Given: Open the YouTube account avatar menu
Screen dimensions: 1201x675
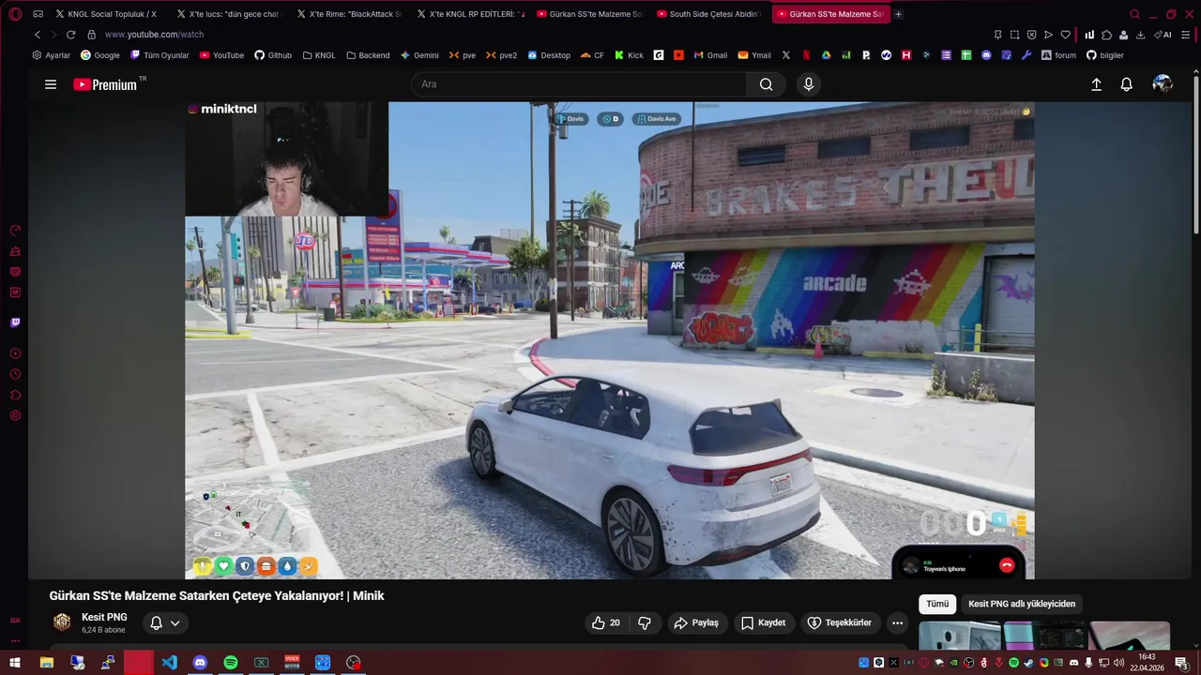Looking at the screenshot, I should (1163, 84).
